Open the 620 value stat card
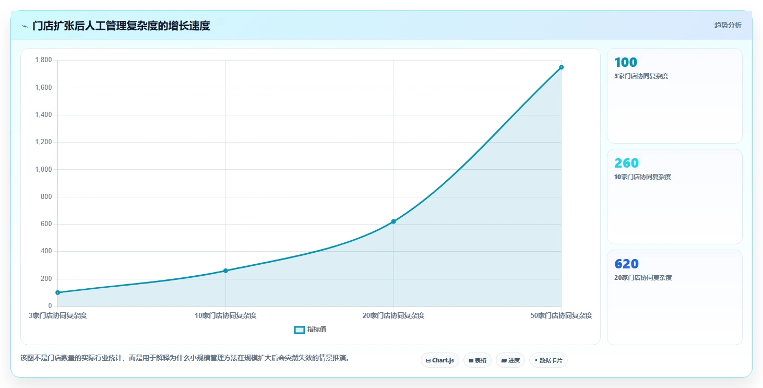This screenshot has width=763, height=388. point(675,297)
